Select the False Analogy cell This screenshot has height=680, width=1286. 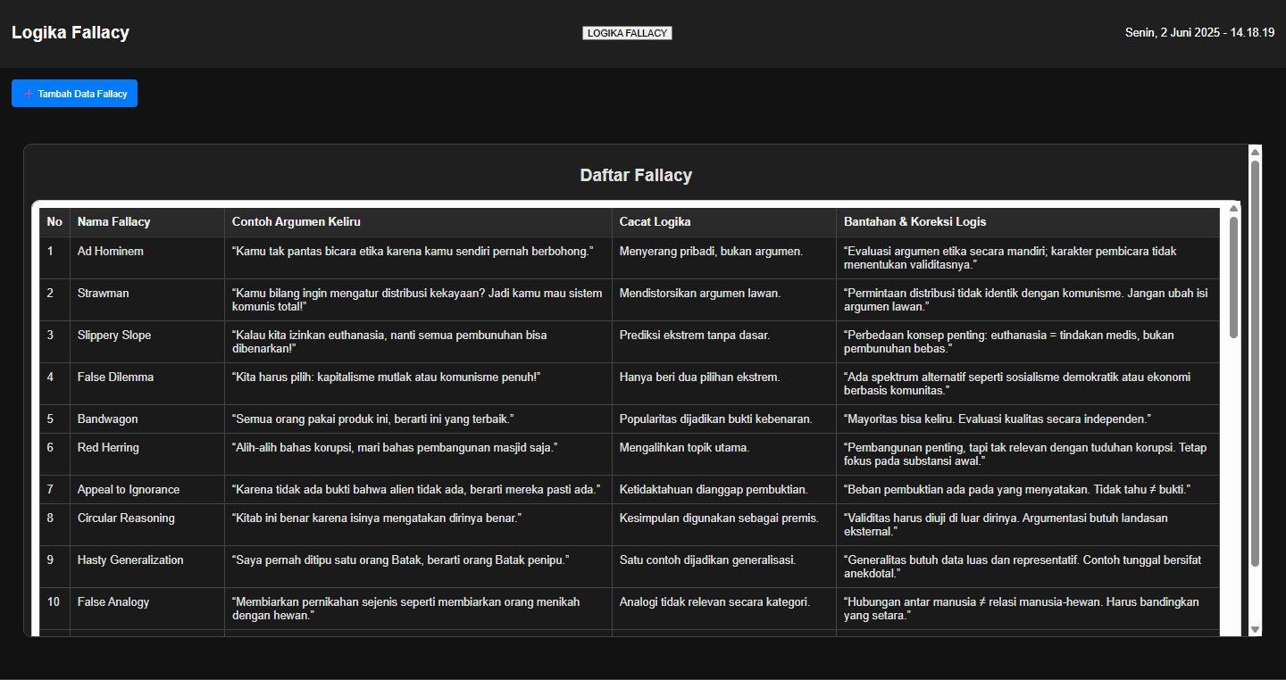[147, 609]
